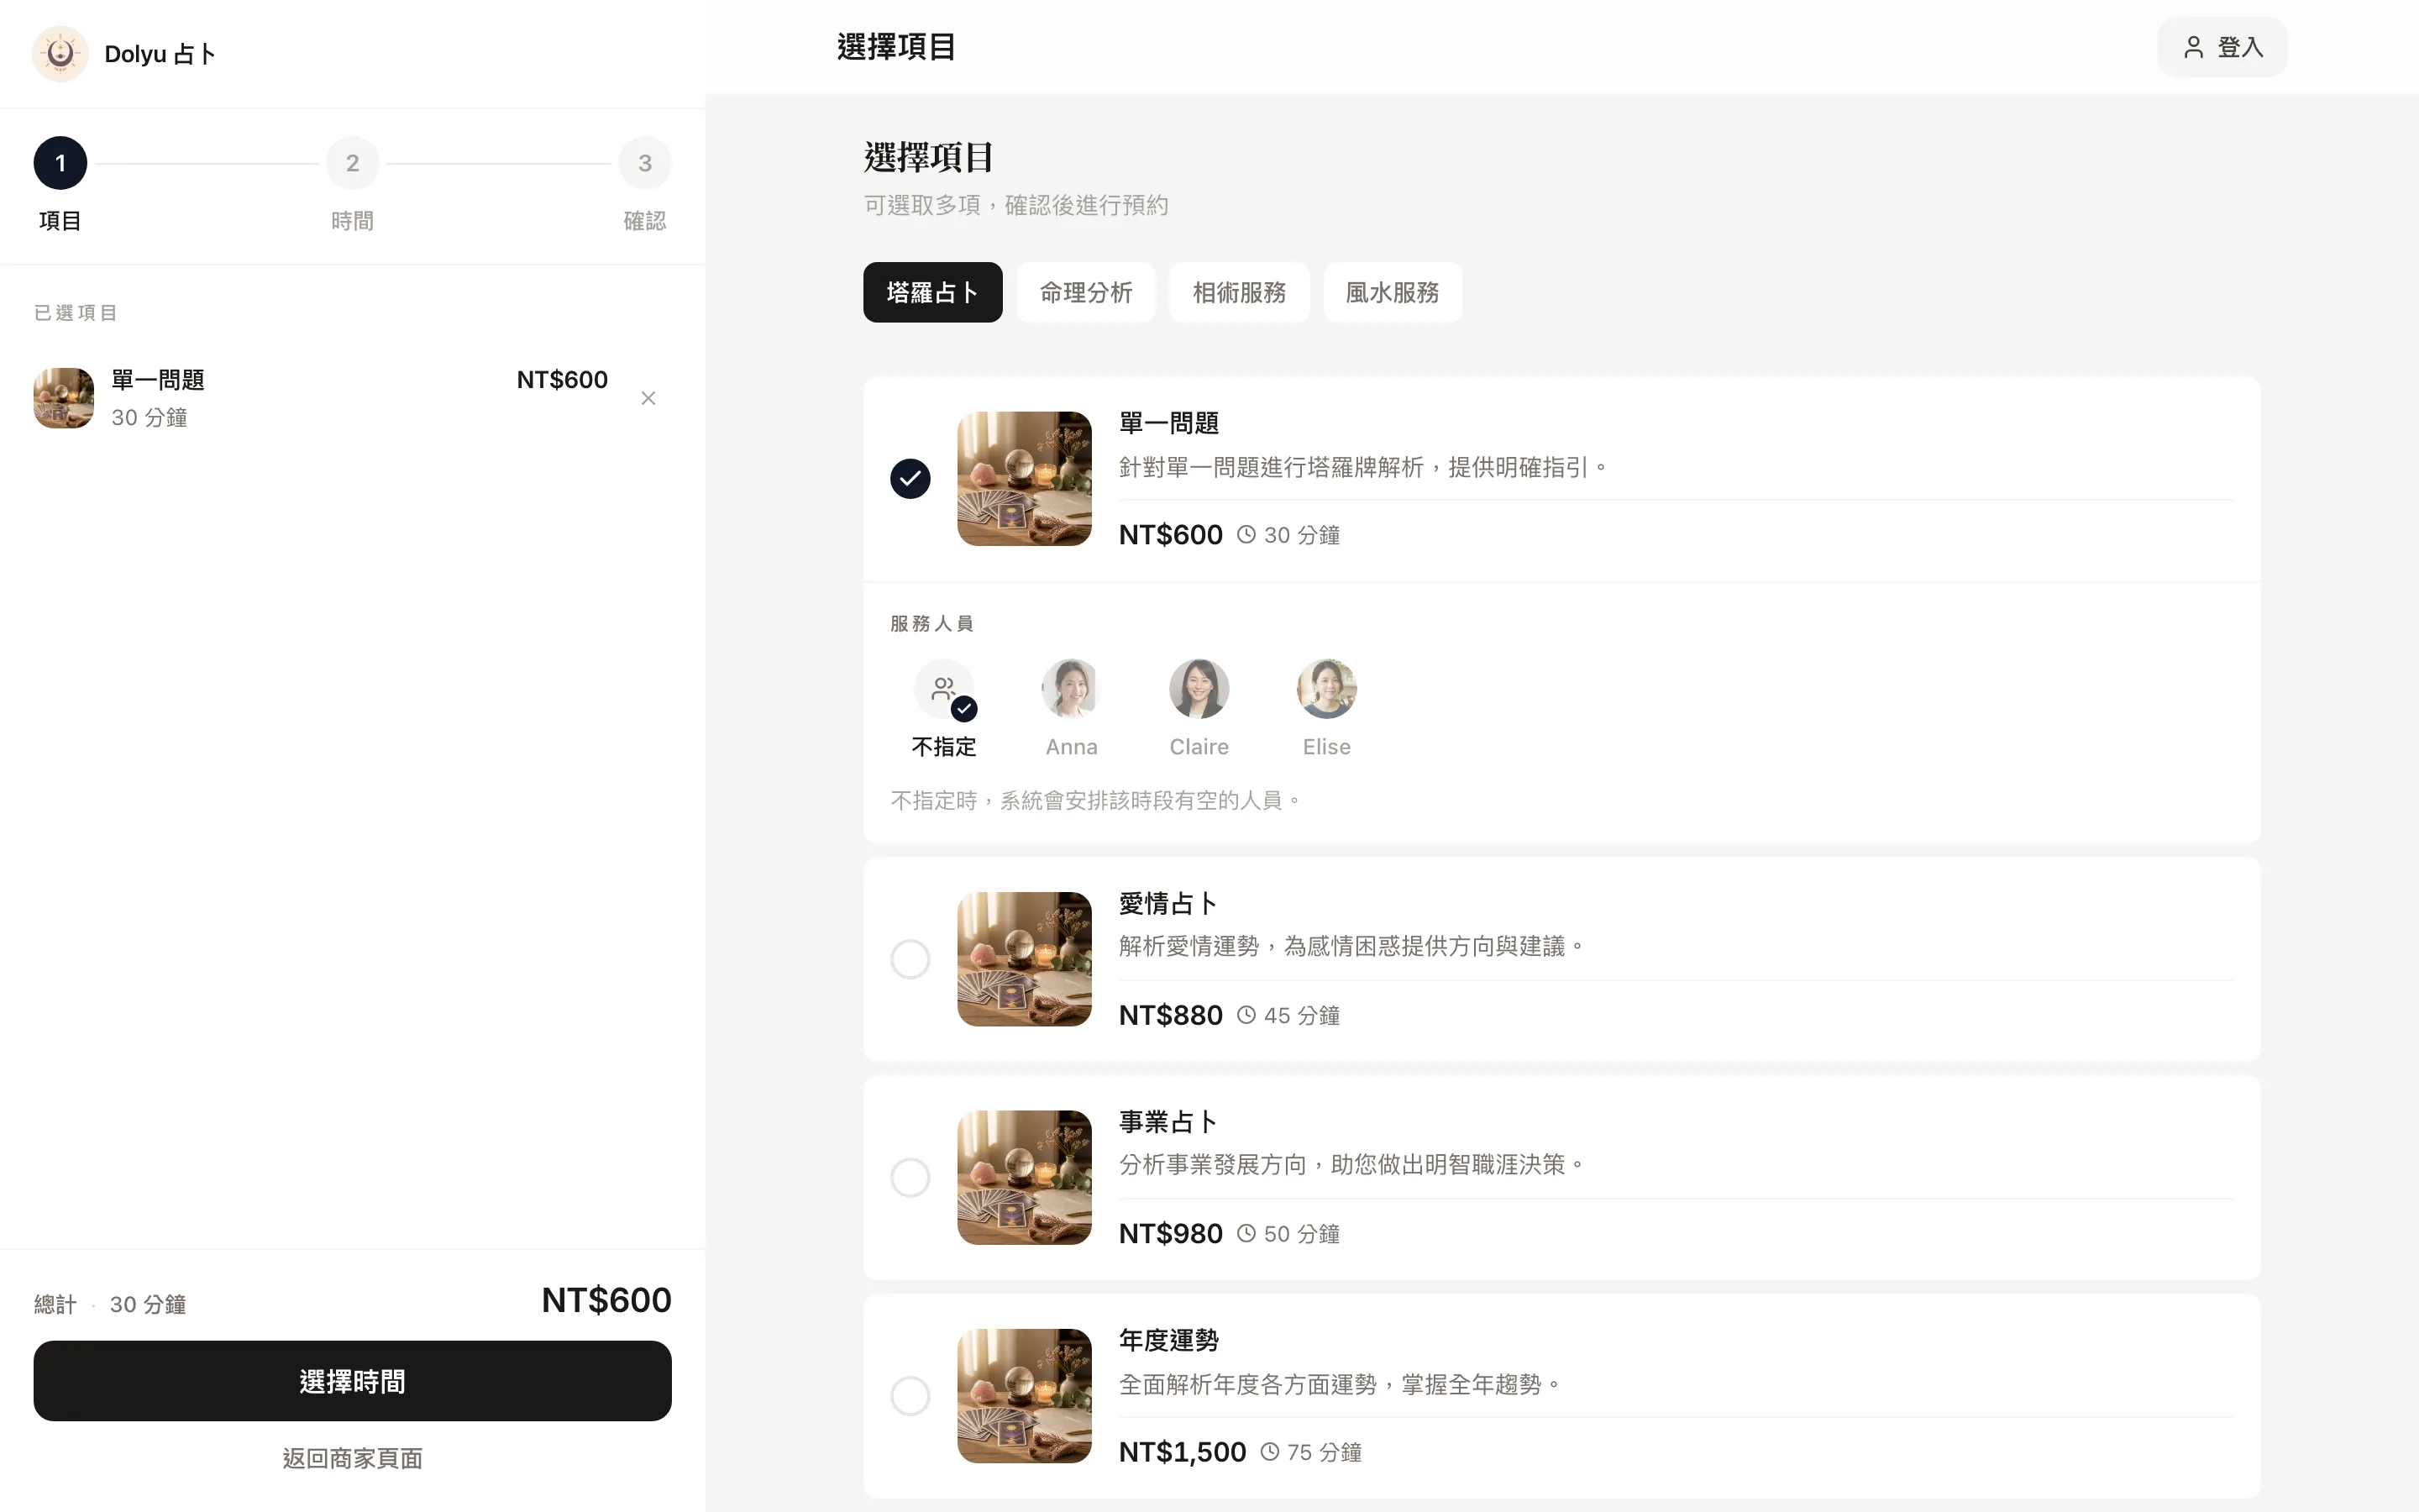
Task: Click the clock icon next to 50 分鐘
Action: click(1246, 1233)
